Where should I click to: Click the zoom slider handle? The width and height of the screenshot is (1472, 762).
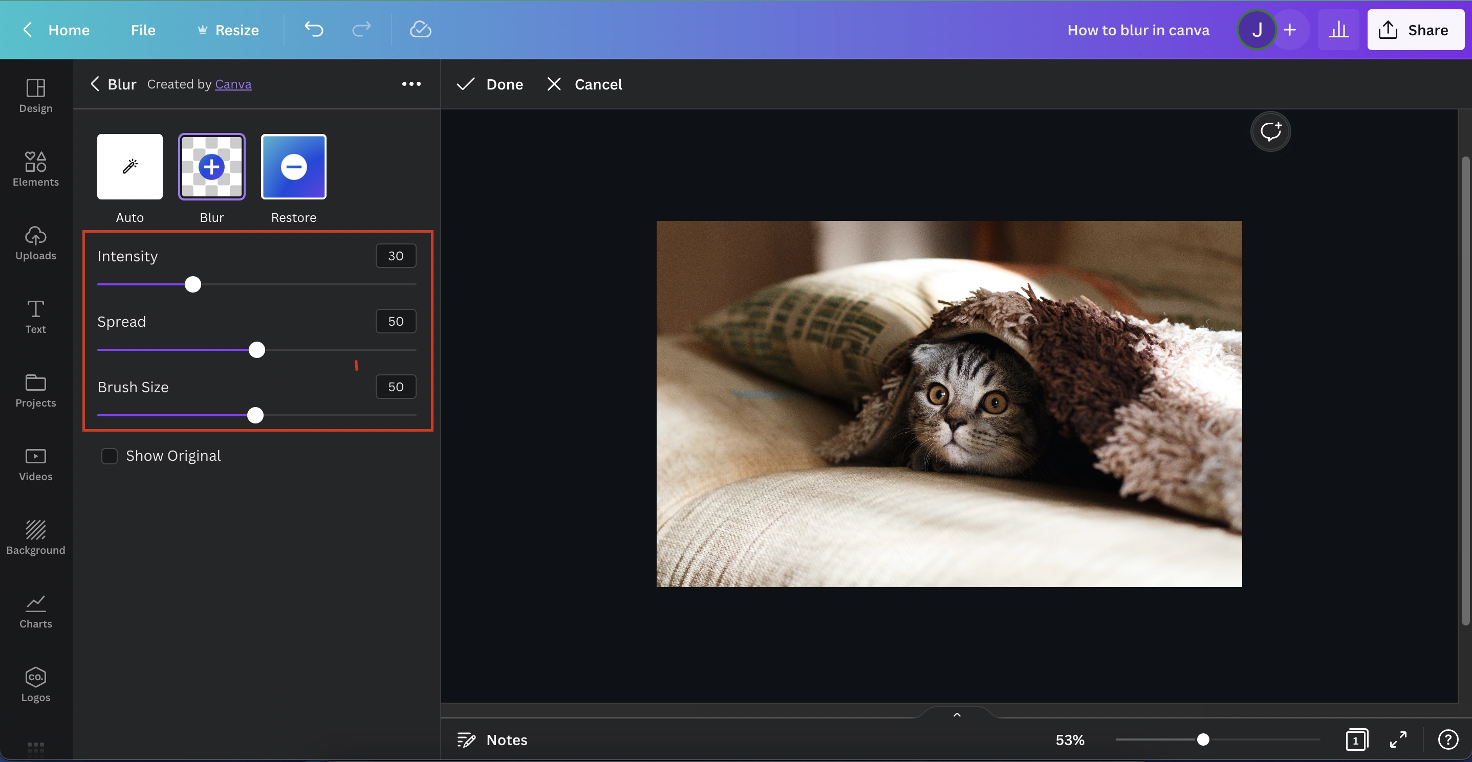(x=1203, y=739)
